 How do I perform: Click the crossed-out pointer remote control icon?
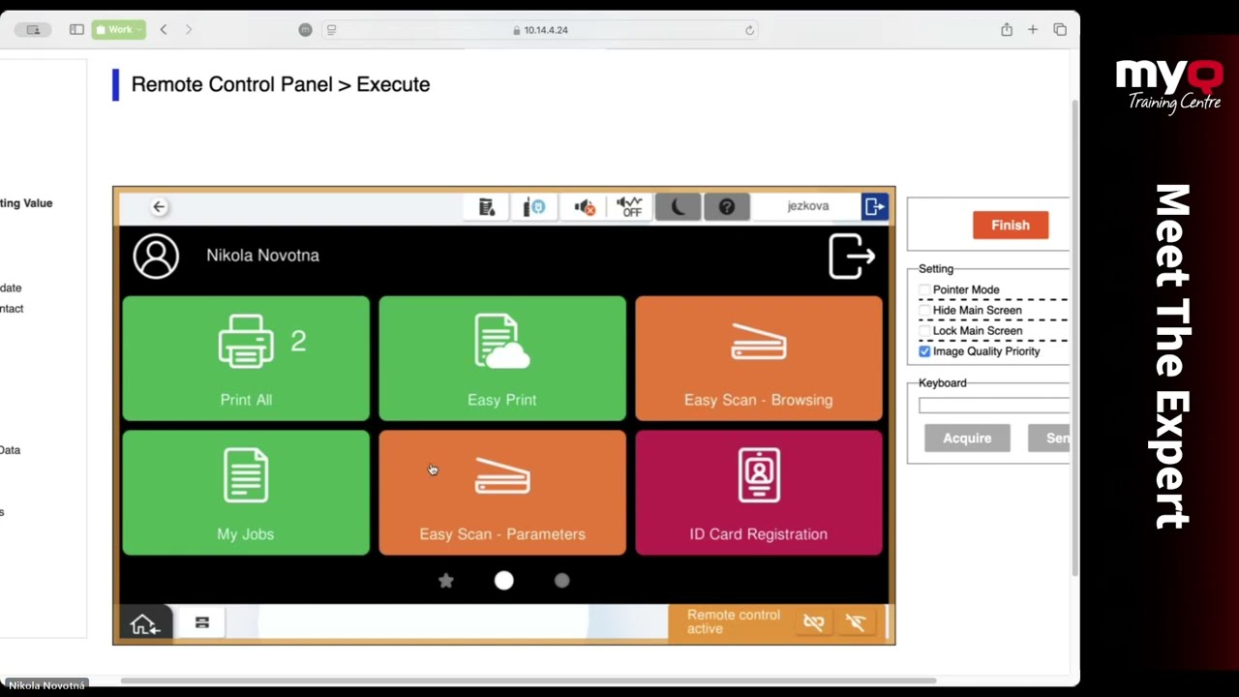(x=856, y=622)
